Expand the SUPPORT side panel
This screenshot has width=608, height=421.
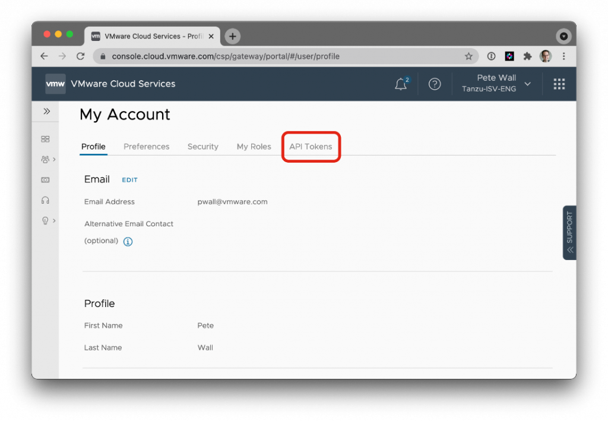[569, 233]
